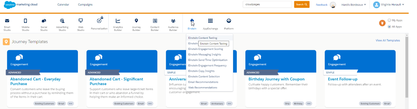The height and width of the screenshot is (109, 417).
Task: Click Virginie Herault's profile avatar
Action: (x=377, y=5)
